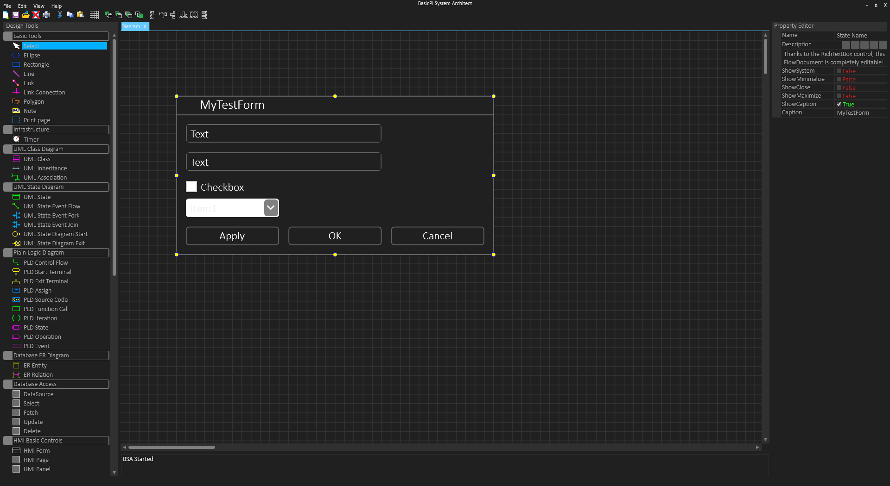890x486 pixels.
Task: Select the Note tool
Action: click(x=30, y=111)
